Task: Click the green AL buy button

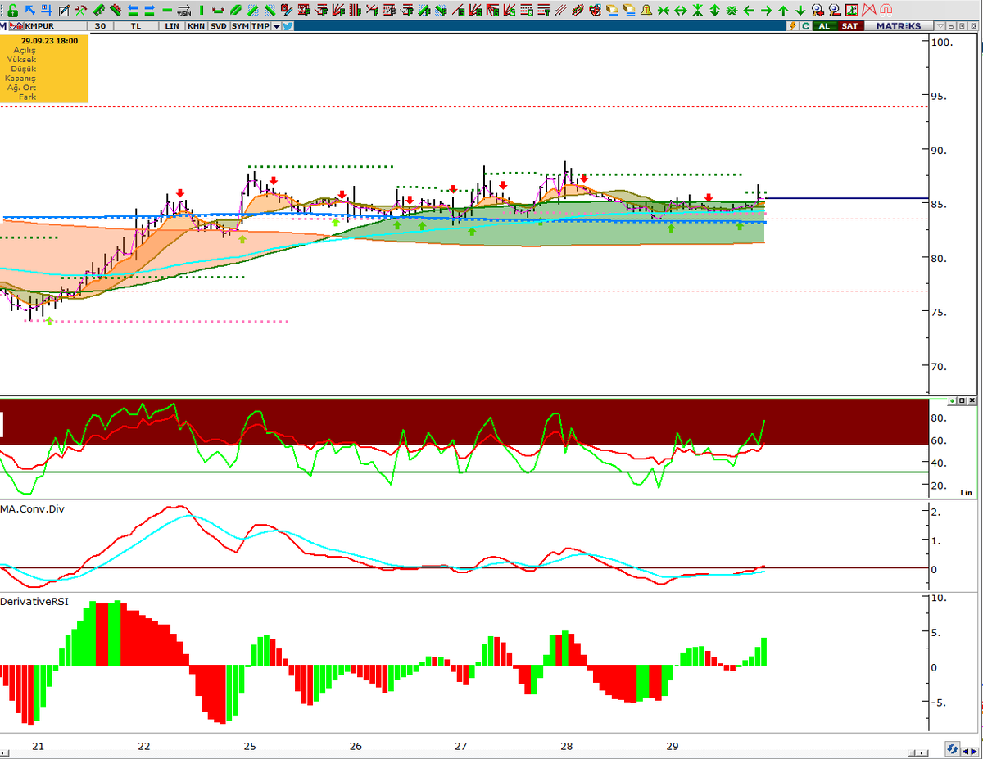Action: [x=825, y=26]
